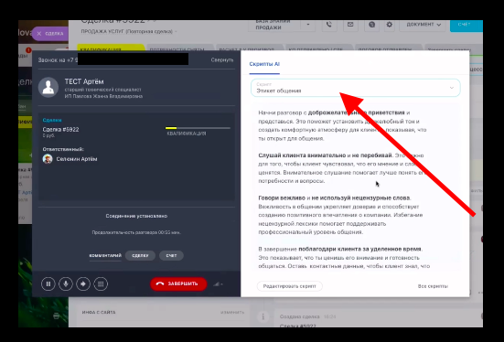
Task: Click Селюнин Артём's avatar photo
Action: tap(48, 159)
